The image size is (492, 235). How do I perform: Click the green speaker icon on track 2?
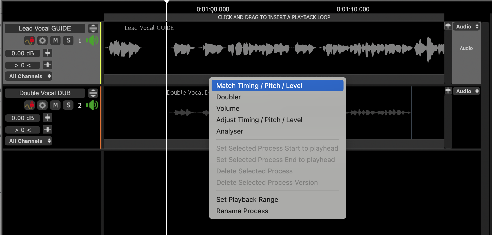(92, 105)
